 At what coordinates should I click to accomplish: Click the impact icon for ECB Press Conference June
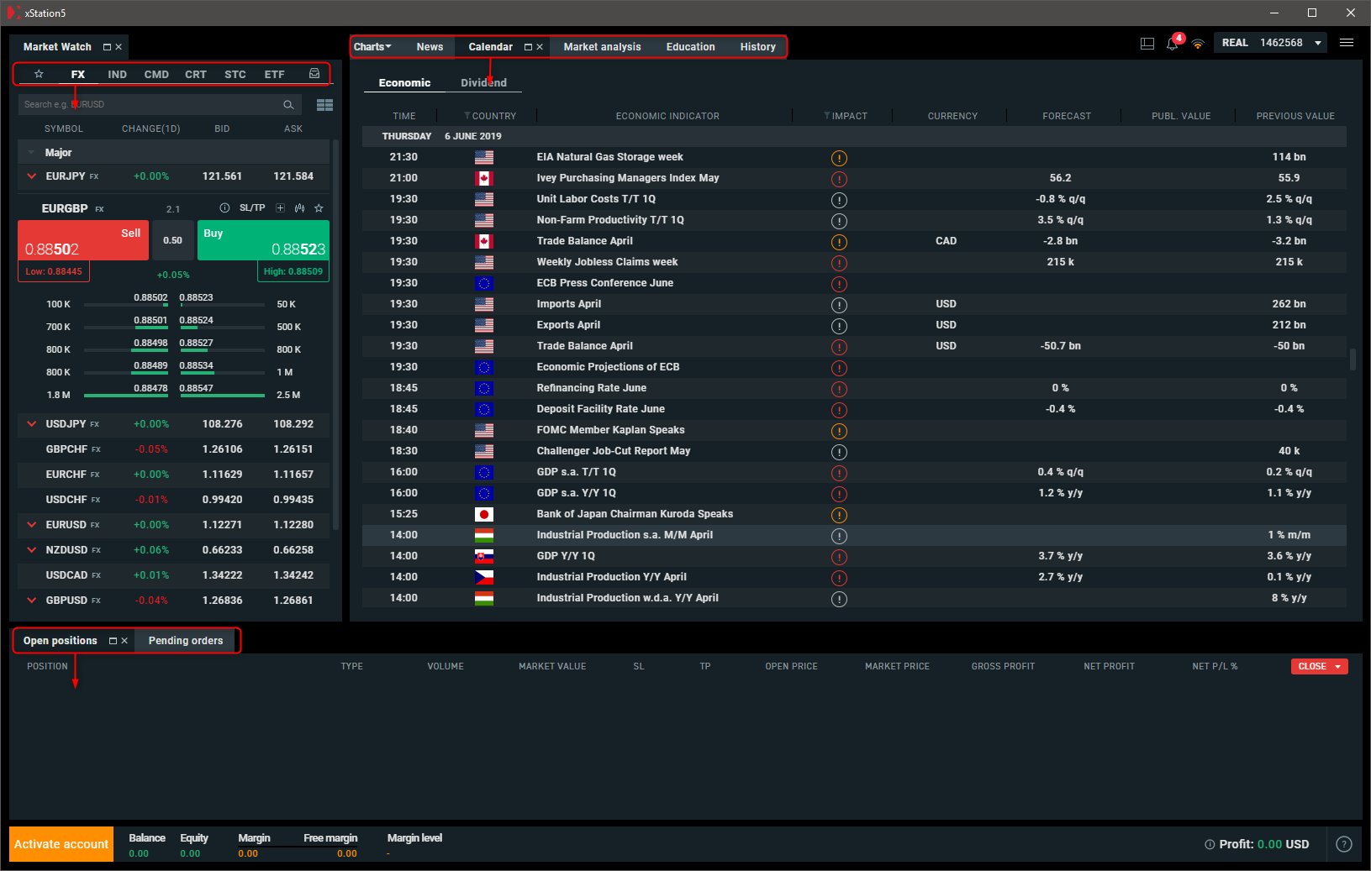tap(839, 283)
